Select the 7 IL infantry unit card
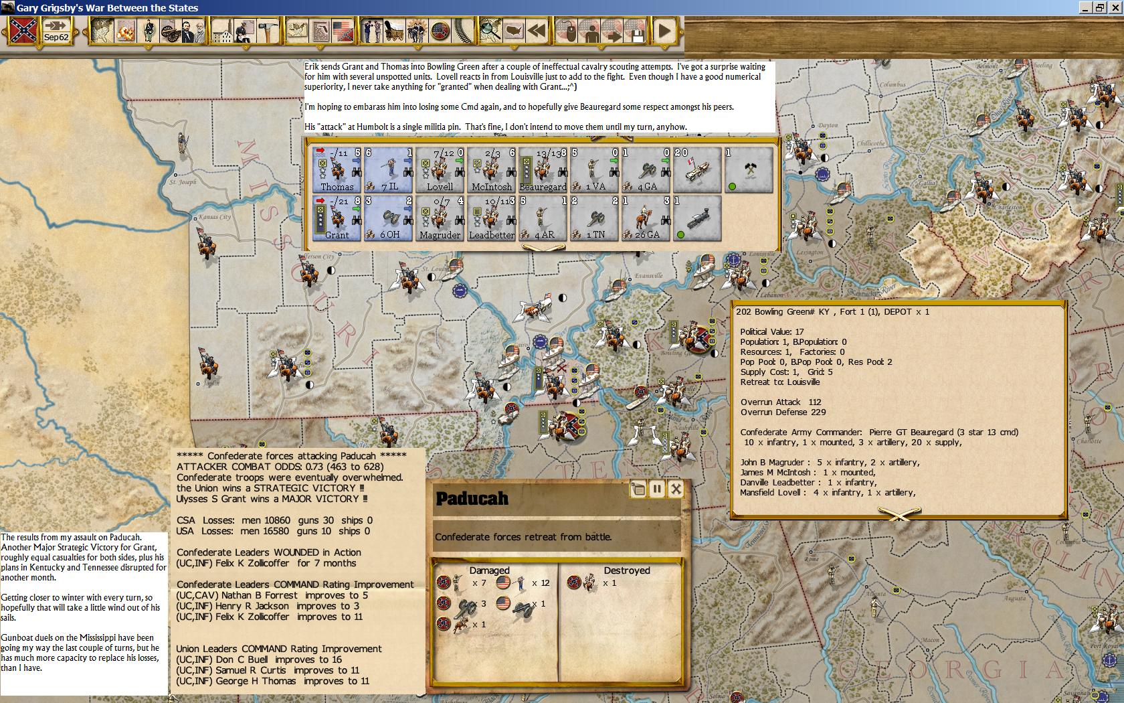The height and width of the screenshot is (703, 1124). click(389, 170)
